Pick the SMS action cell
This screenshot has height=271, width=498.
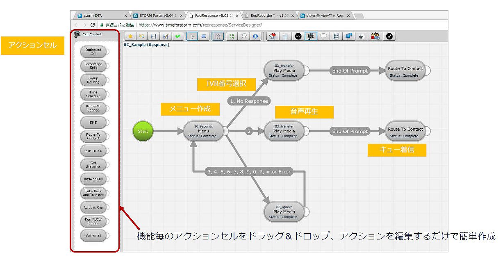93,123
